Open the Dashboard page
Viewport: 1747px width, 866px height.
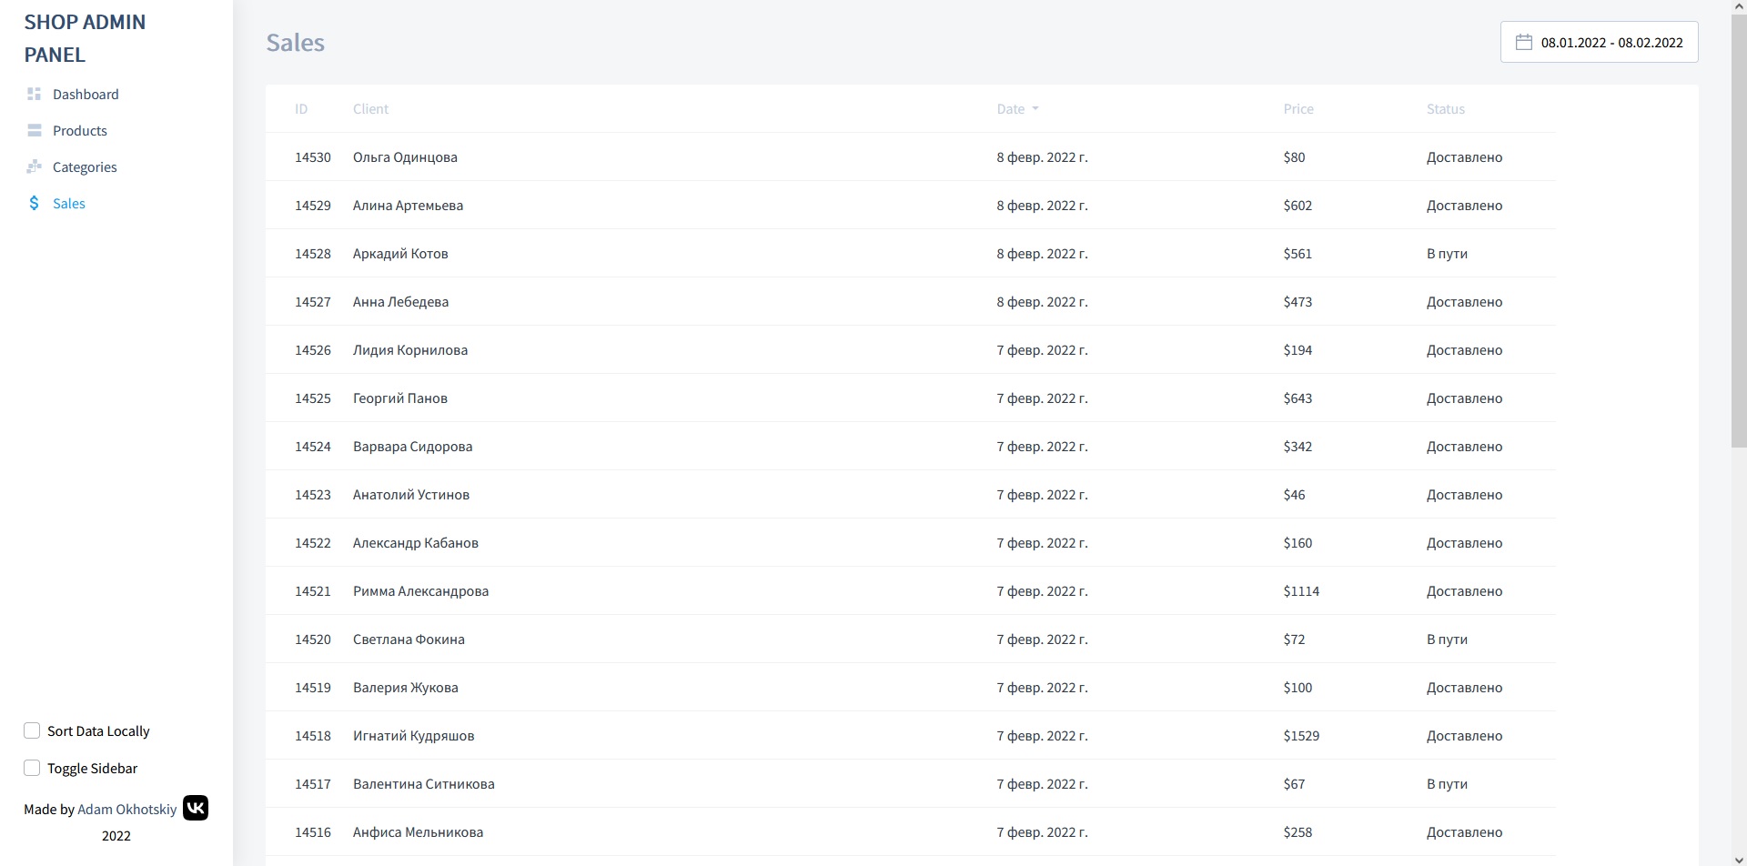pyautogui.click(x=86, y=94)
